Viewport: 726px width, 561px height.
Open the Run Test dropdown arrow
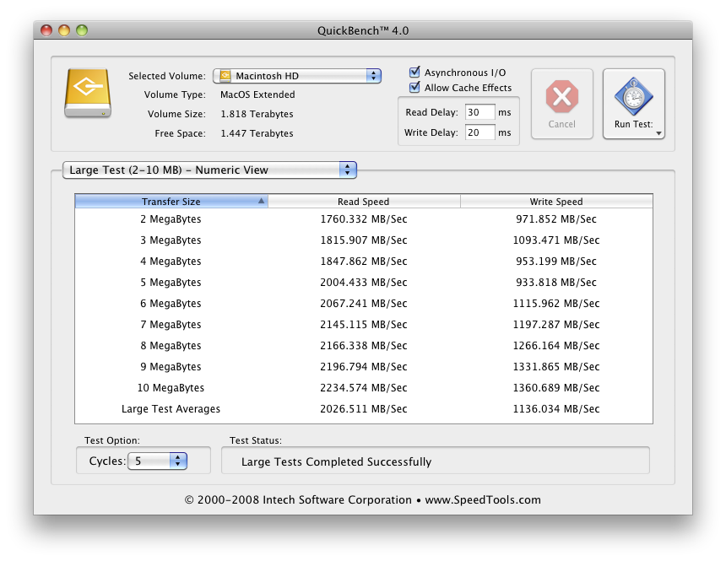(658, 133)
